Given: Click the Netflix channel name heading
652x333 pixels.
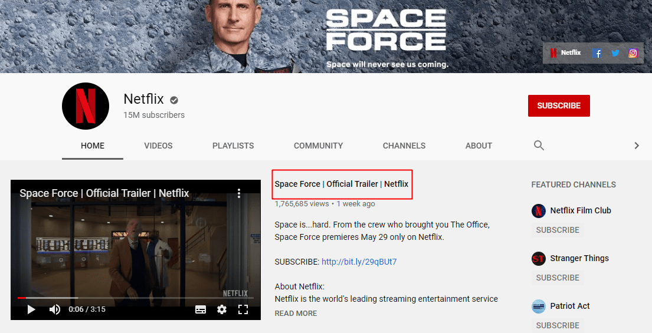Looking at the screenshot, I should pyautogui.click(x=143, y=99).
